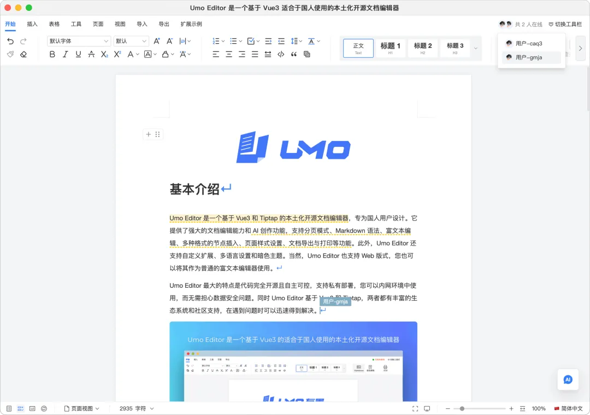Increase paragraph indent
590x415 pixels.
point(268,41)
